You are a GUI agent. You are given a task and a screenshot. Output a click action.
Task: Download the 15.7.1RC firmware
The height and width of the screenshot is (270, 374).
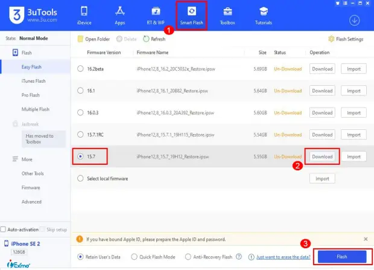(322, 135)
